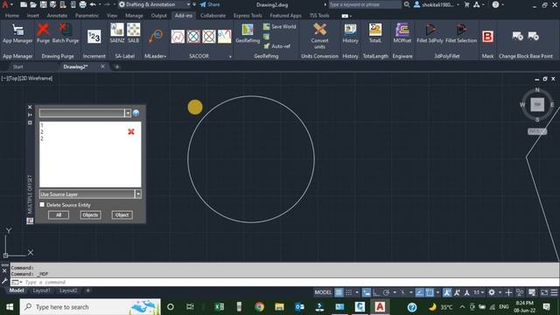Toggle snap mode in status bar
Screen dimensions: 560x315
pos(349,292)
